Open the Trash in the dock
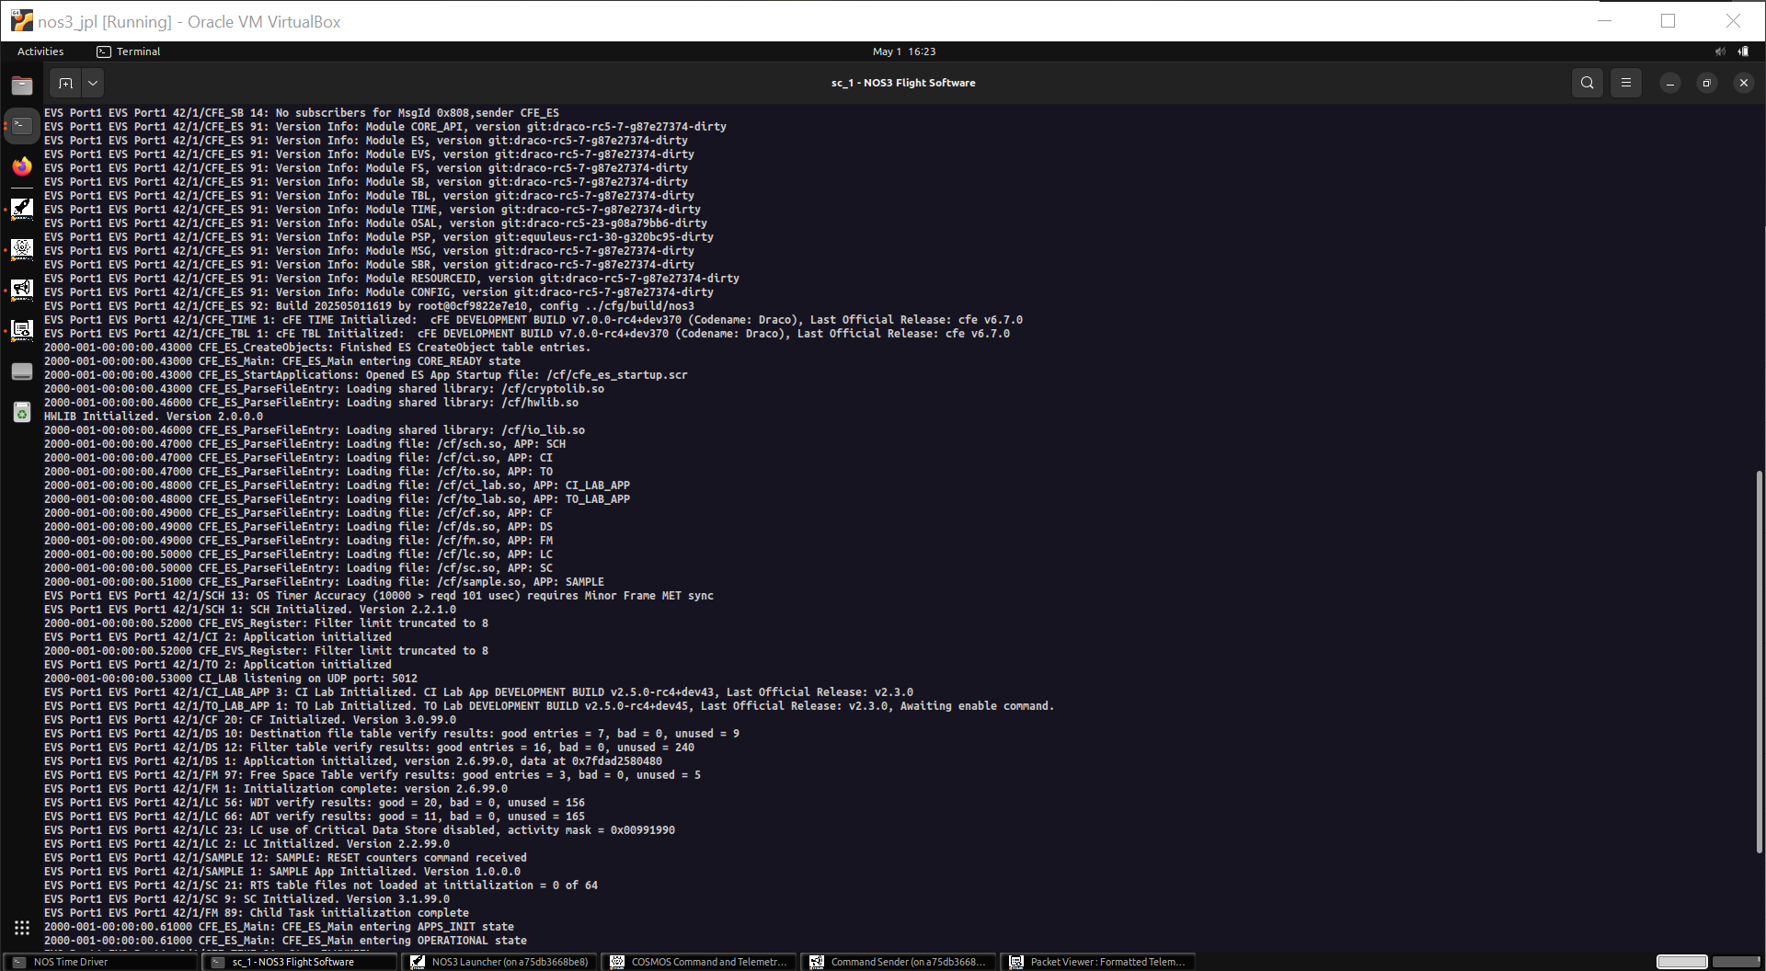1766x971 pixels. 22,412
